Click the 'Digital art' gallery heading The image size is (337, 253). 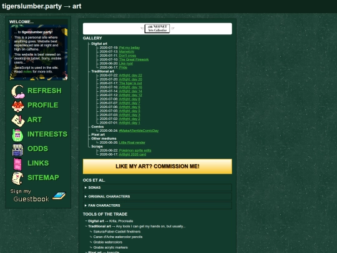(x=99, y=44)
